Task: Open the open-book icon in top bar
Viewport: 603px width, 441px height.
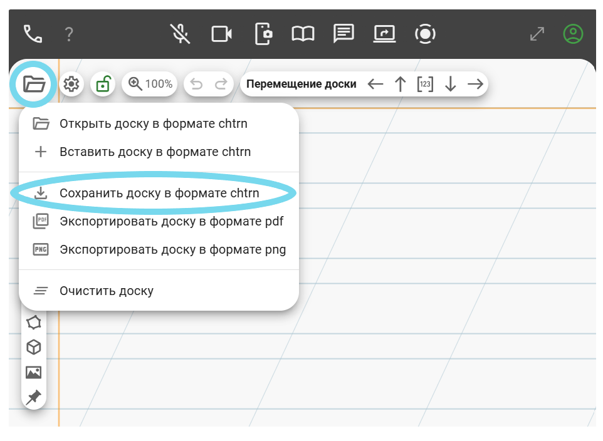Action: [303, 34]
